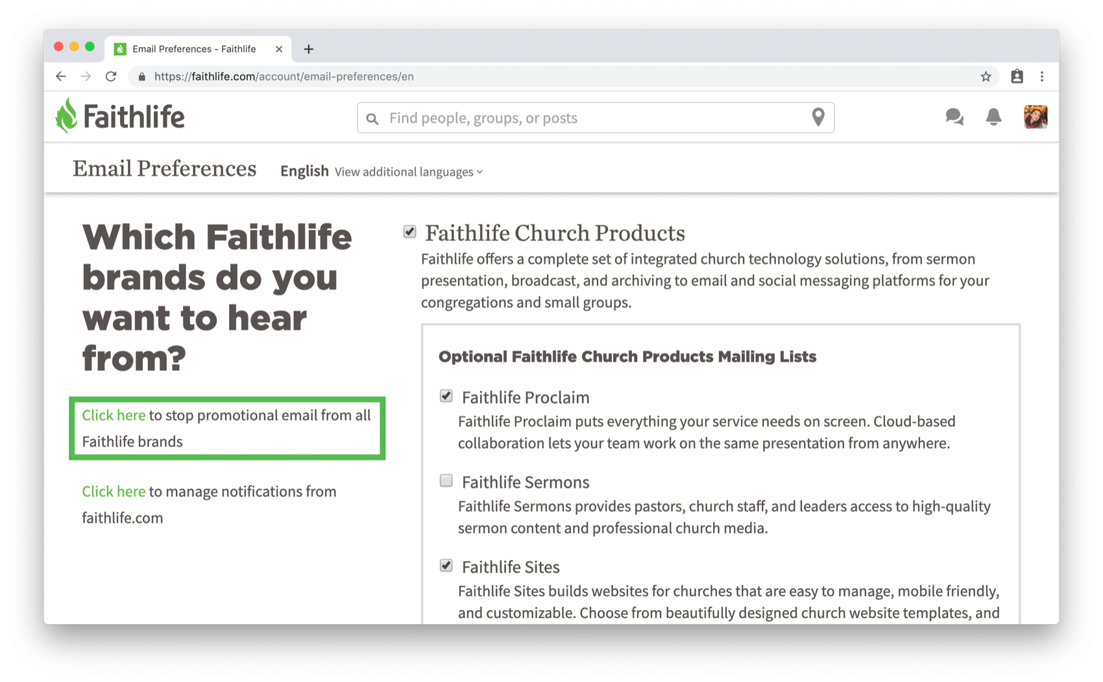Close the Email Preferences tab
The width and height of the screenshot is (1103, 682).
[x=279, y=49]
